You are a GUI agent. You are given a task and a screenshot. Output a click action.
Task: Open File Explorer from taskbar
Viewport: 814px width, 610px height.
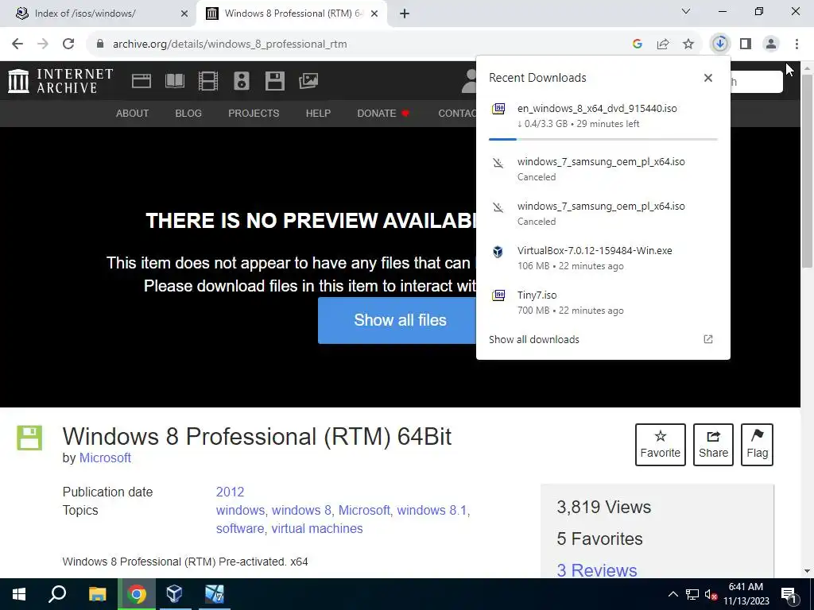(x=97, y=594)
